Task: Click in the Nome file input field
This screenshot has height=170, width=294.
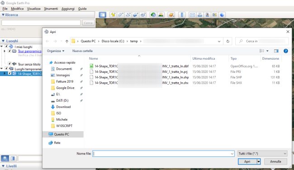Action: pos(163,154)
